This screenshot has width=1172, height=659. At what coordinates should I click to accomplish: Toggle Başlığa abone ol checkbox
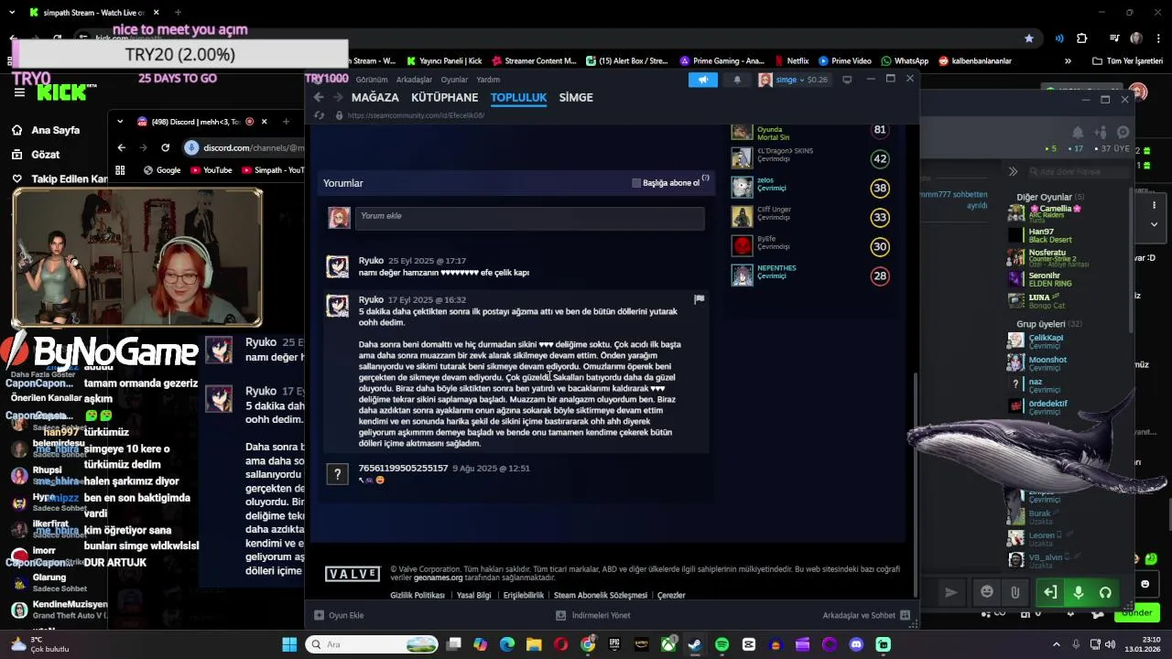[636, 183]
